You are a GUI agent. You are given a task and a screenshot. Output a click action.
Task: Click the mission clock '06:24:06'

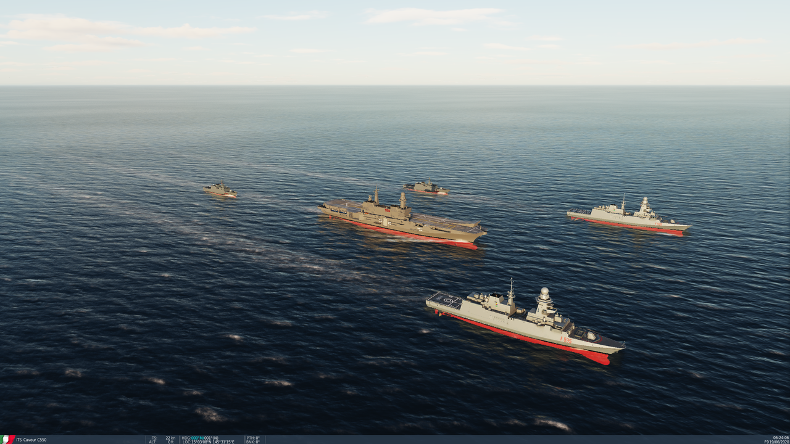coord(781,438)
